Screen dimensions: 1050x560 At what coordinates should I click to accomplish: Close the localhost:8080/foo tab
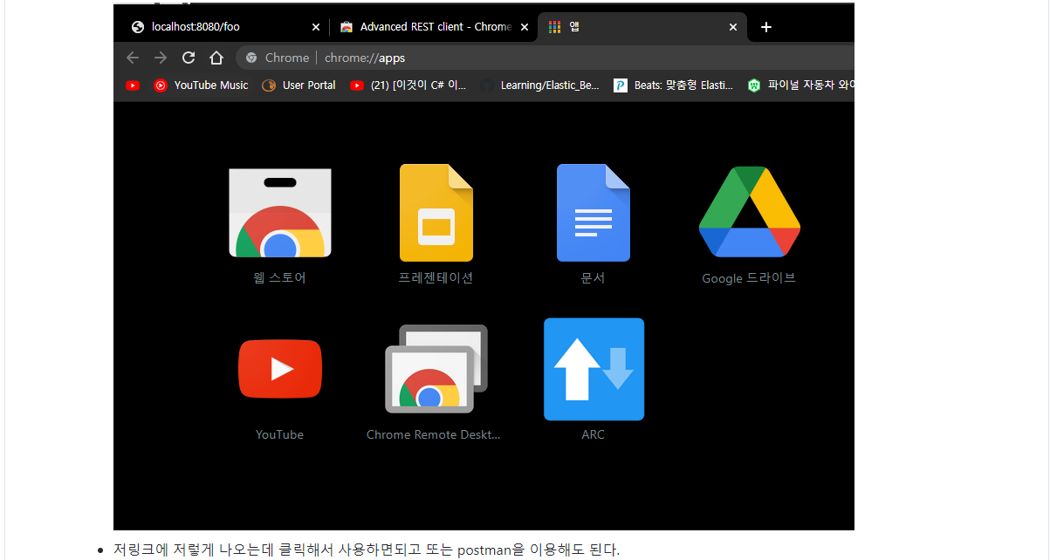315,27
